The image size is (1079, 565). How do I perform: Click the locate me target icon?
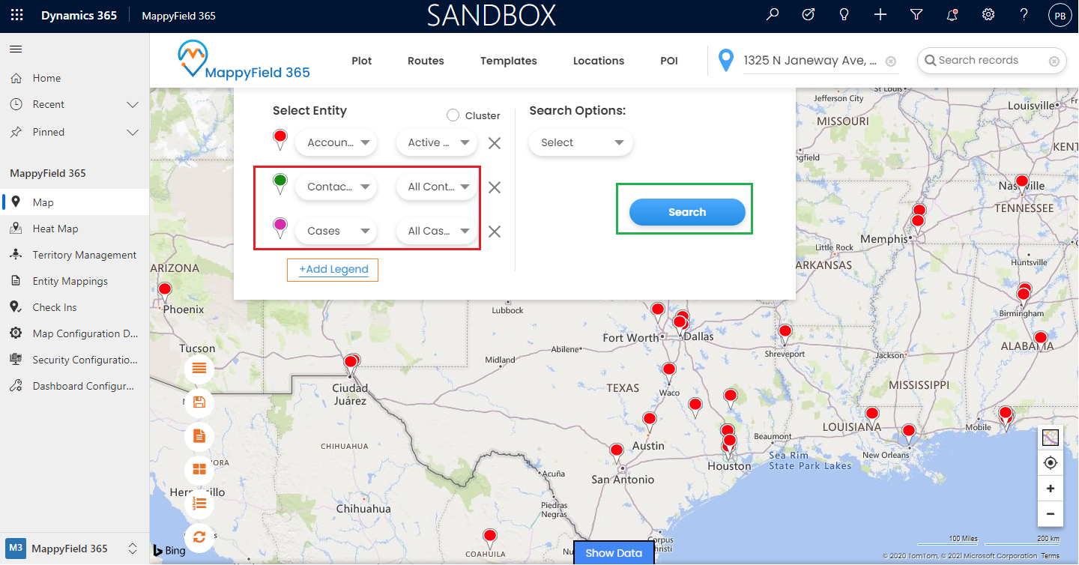point(1050,463)
